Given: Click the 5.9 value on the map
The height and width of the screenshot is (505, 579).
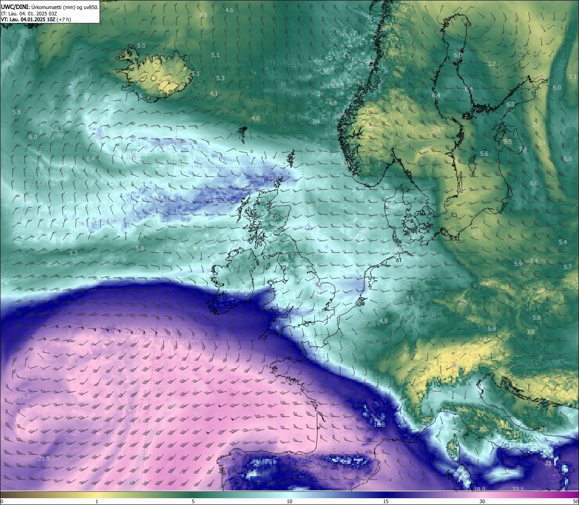Looking at the screenshot, I should click(518, 264).
